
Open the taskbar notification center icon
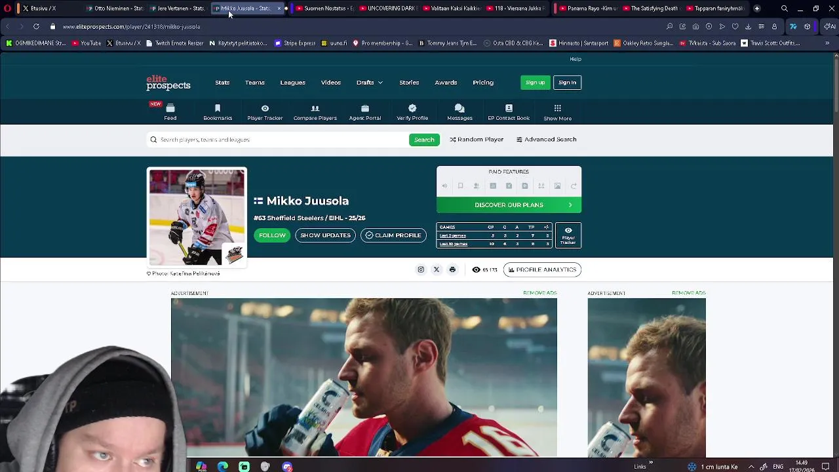pyautogui.click(x=826, y=467)
